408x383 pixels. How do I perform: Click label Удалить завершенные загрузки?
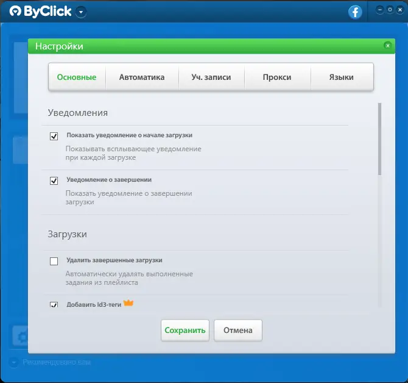coord(114,260)
